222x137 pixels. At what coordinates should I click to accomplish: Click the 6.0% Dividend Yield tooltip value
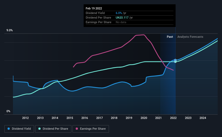coord(119,13)
